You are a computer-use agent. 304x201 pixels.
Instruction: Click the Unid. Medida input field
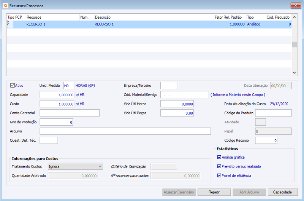tap(69, 86)
